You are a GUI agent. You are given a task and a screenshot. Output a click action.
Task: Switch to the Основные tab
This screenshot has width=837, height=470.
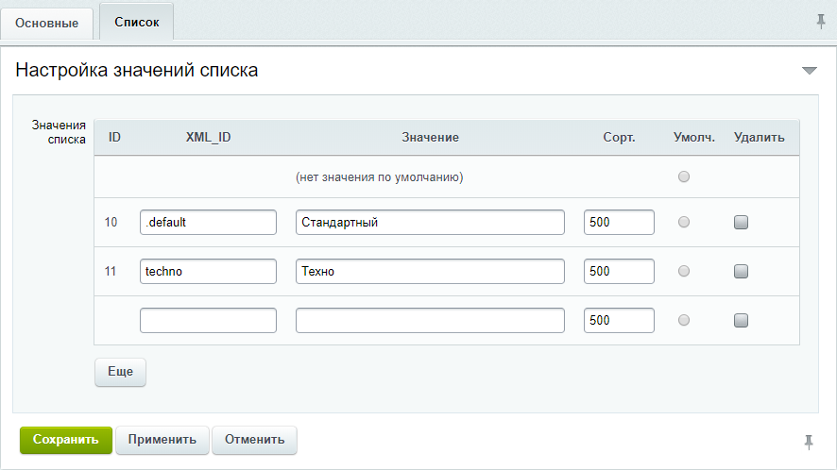pyautogui.click(x=47, y=24)
